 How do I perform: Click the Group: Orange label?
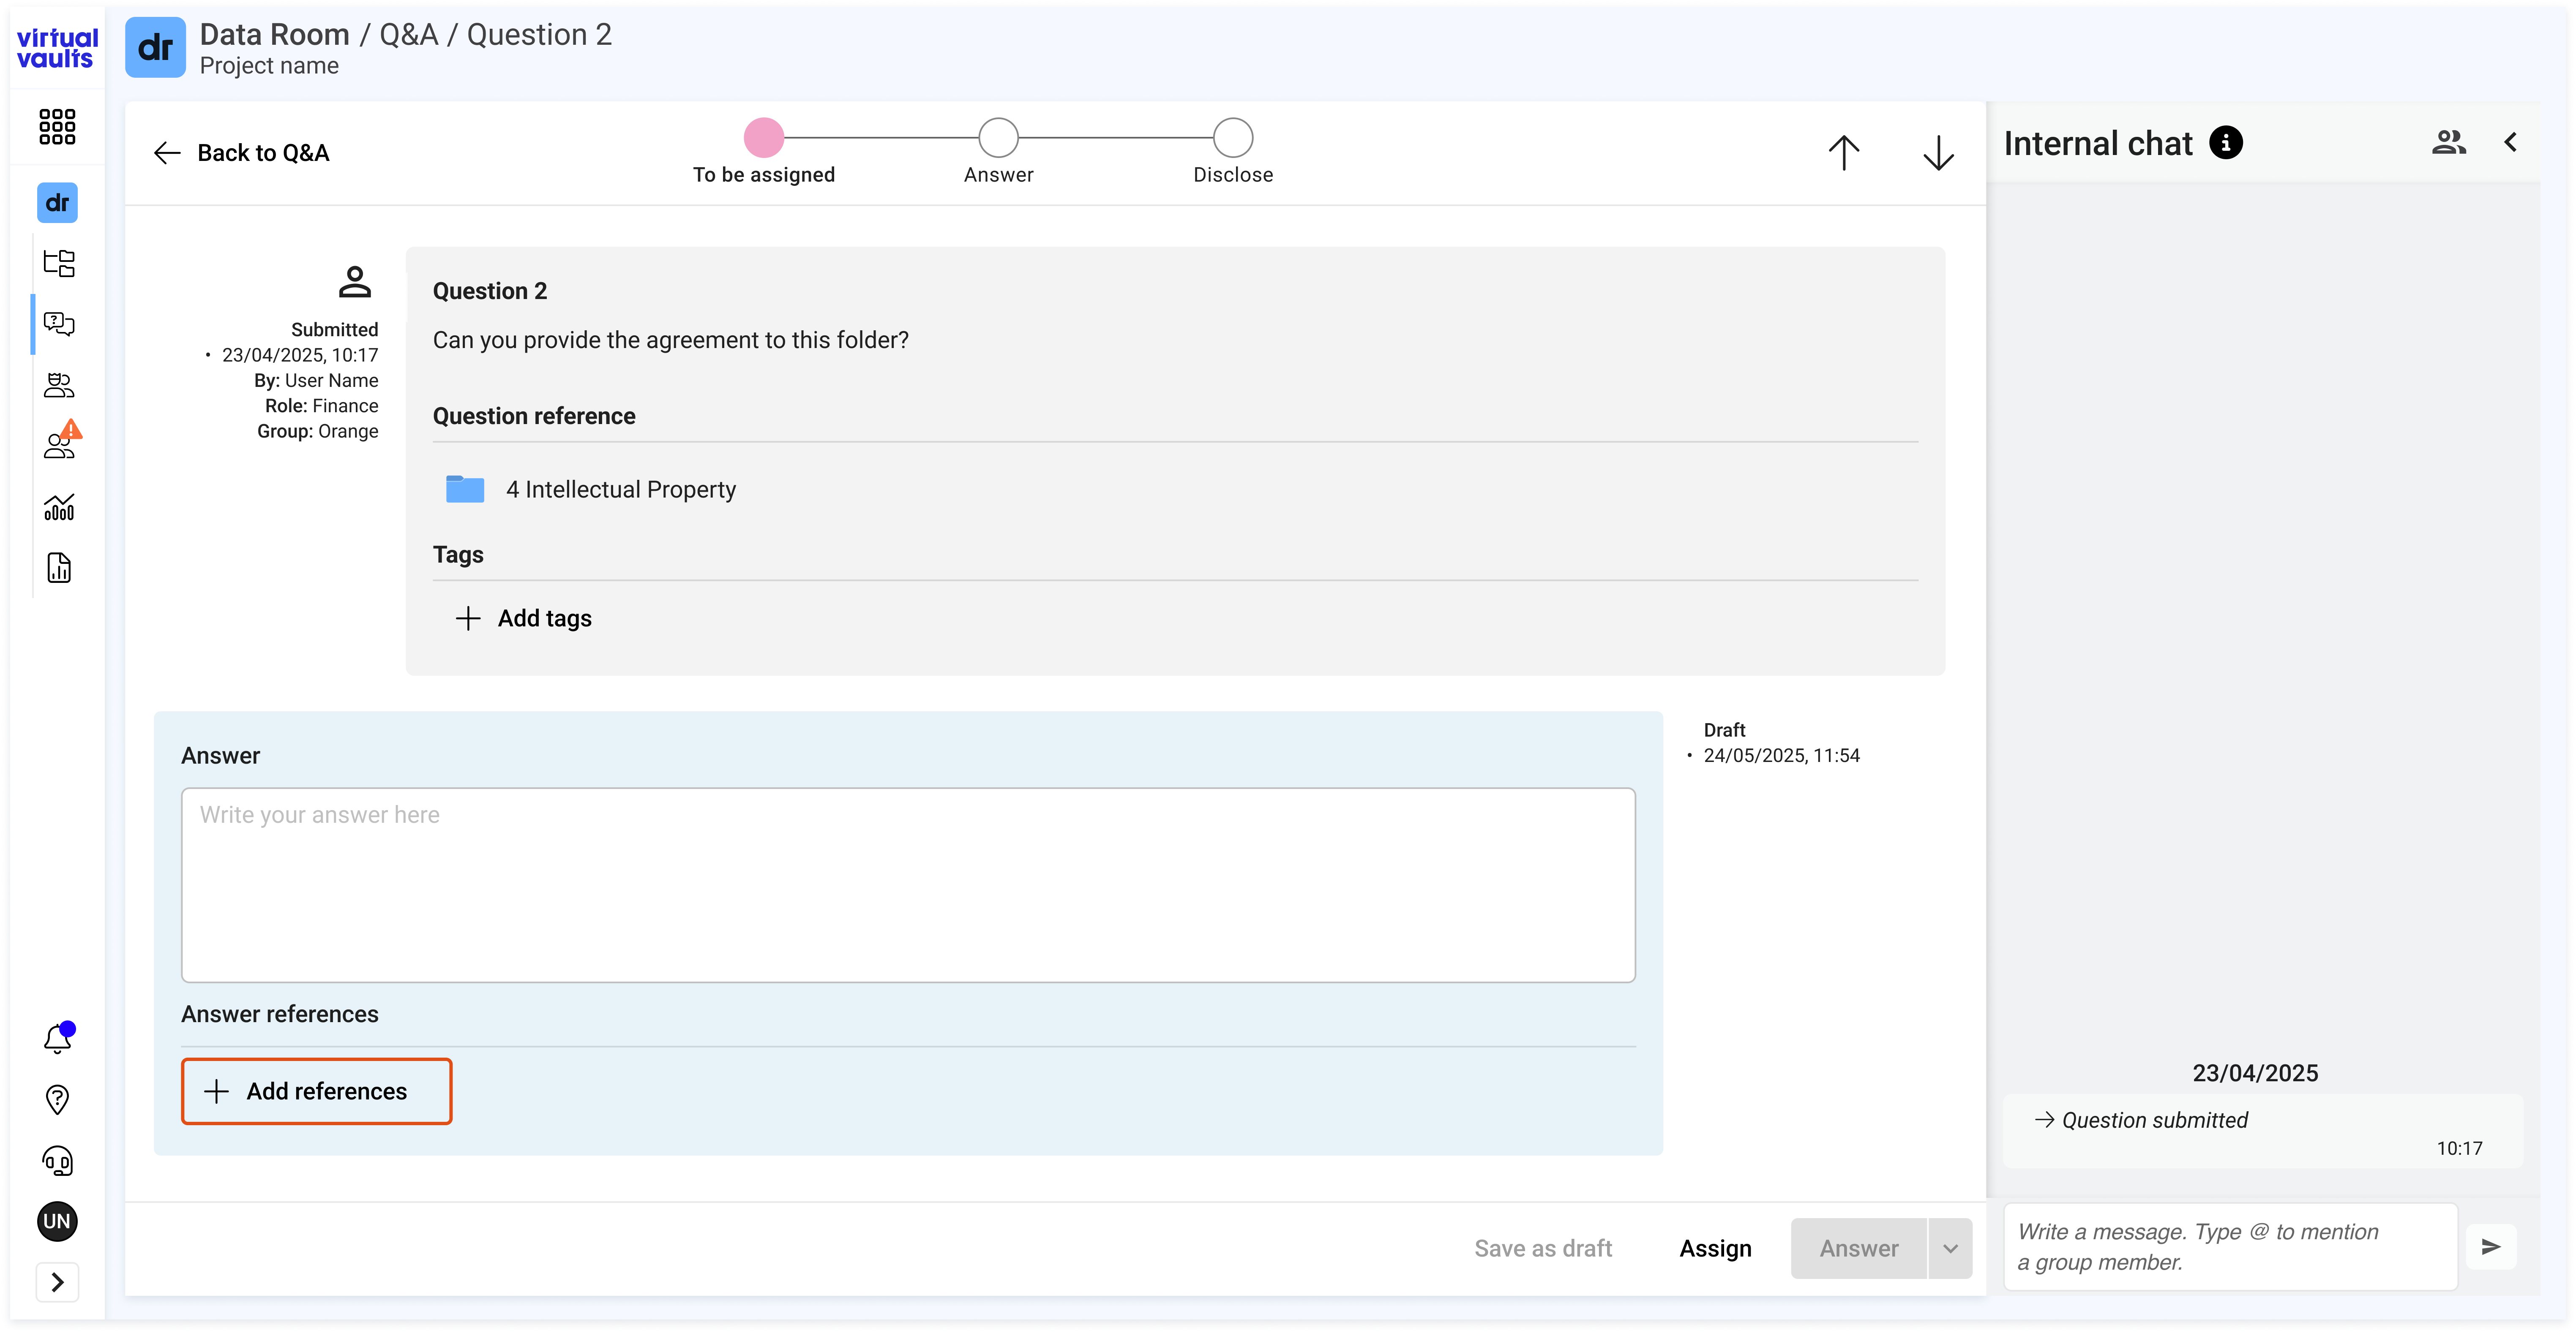point(318,432)
